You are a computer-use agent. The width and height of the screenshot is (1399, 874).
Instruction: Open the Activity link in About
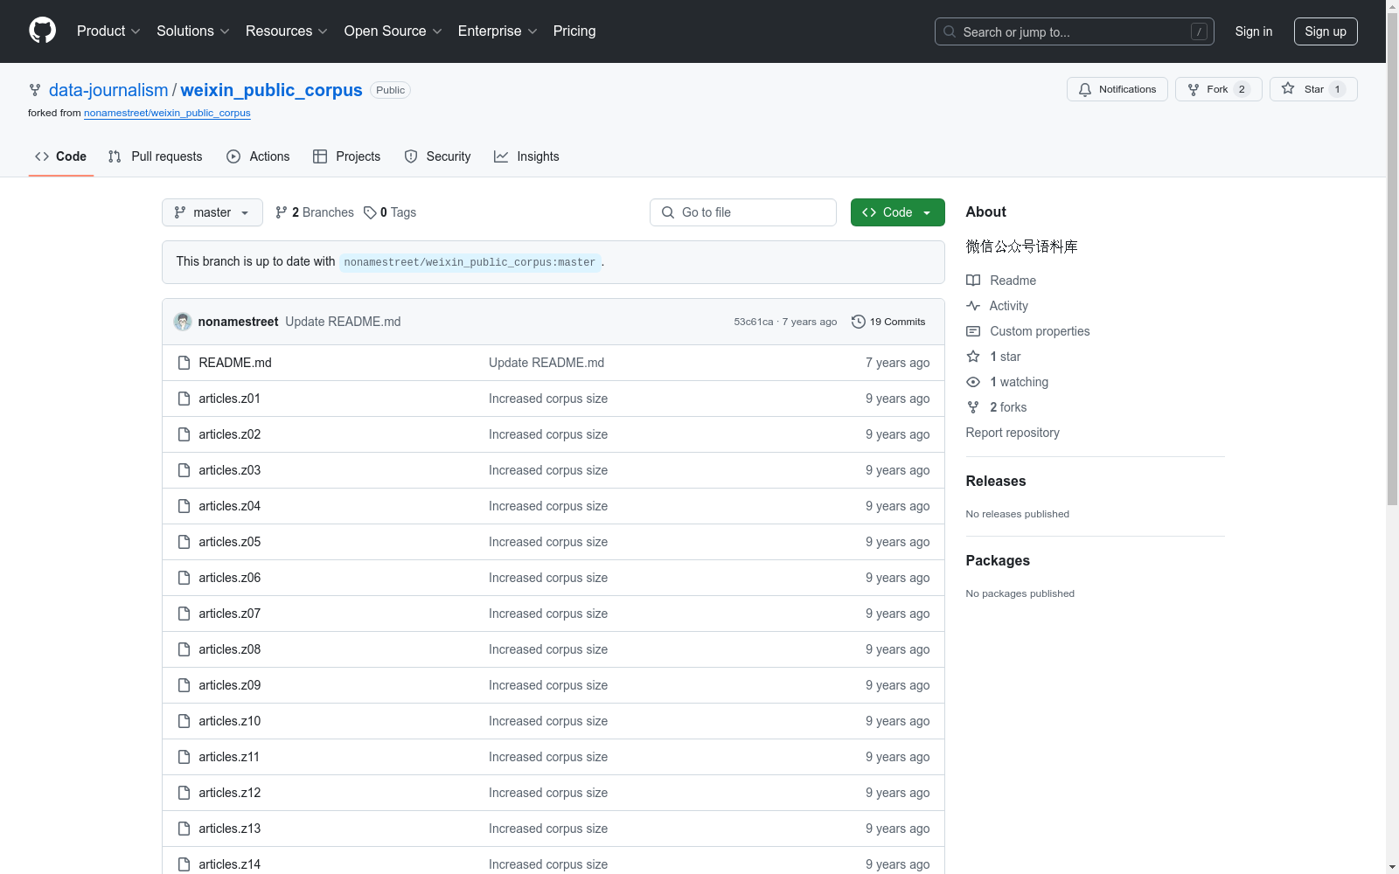(997, 306)
